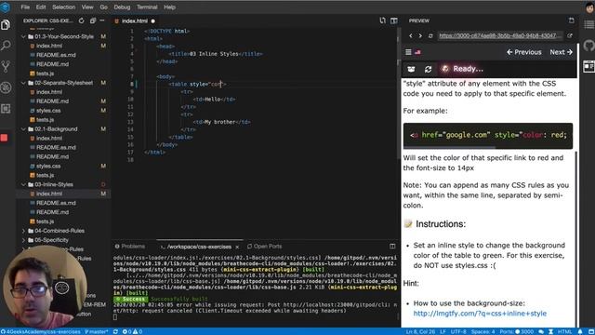This screenshot has width=595, height=335.
Task: Switch to the Problems panel tab
Action: click(x=130, y=247)
